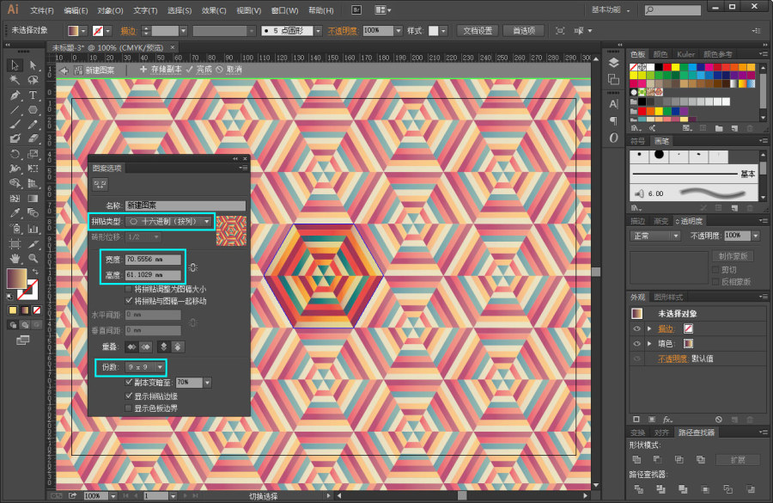Select the Direct Selection tool
This screenshot has height=503, width=773.
pos(33,65)
